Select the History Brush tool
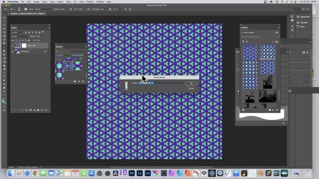Screen dimensions: 319x179 (x=4, y=54)
